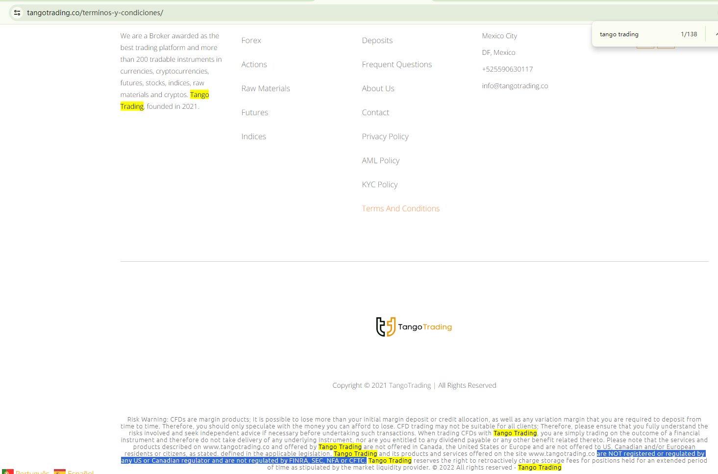Open the Actions footer link
The image size is (718, 474).
coord(254,65)
